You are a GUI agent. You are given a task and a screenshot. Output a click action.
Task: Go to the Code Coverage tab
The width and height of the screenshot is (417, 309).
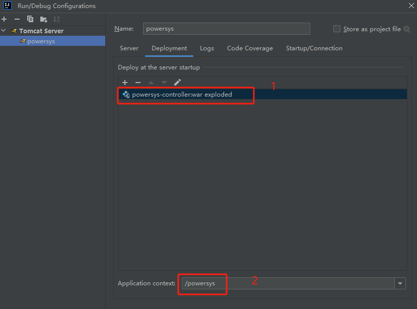250,48
